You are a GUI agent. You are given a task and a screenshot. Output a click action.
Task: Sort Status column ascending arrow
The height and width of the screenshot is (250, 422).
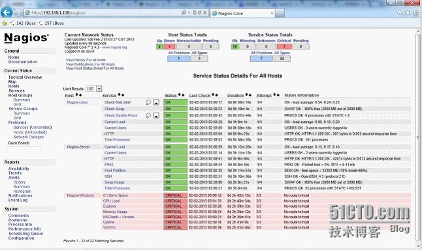[180, 94]
